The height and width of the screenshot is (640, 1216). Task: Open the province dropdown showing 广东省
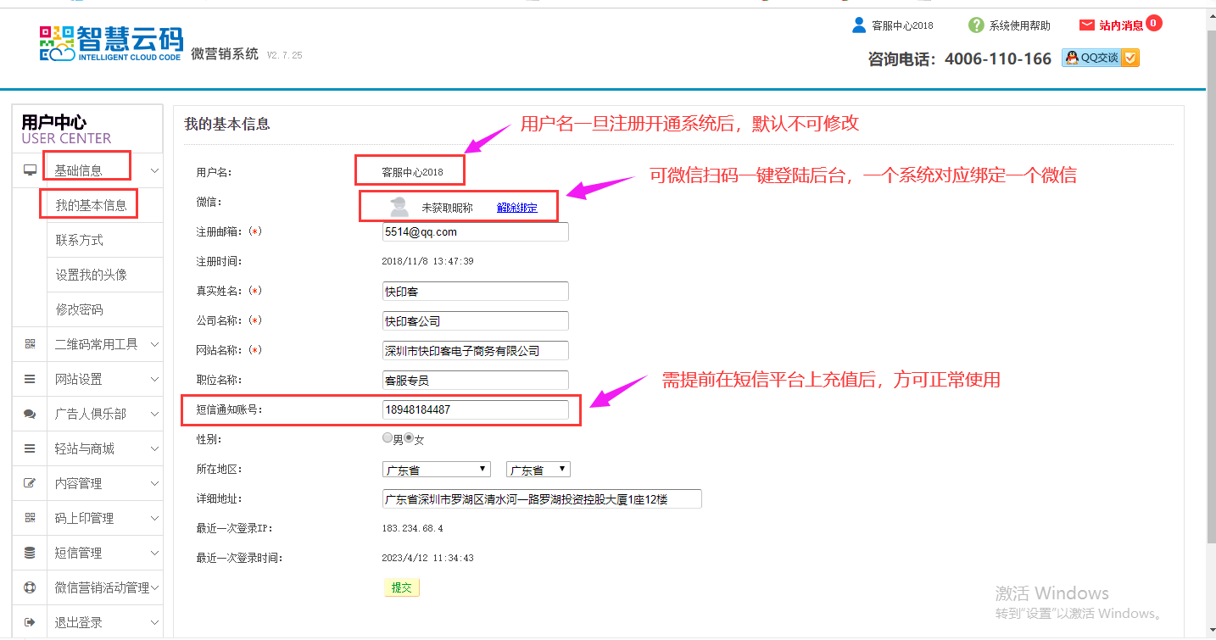click(437, 469)
